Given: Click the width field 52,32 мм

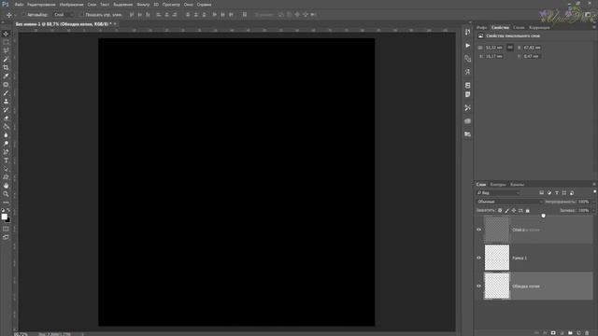Looking at the screenshot, I should [x=494, y=48].
